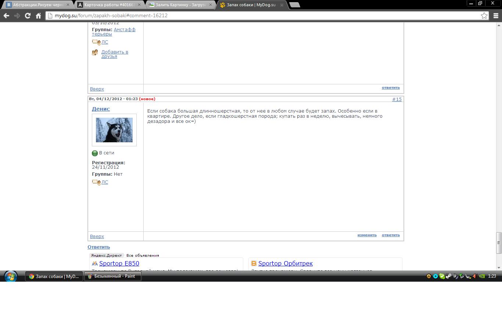Click the taskbar clock 1:23
502x322 pixels.
(x=492, y=276)
